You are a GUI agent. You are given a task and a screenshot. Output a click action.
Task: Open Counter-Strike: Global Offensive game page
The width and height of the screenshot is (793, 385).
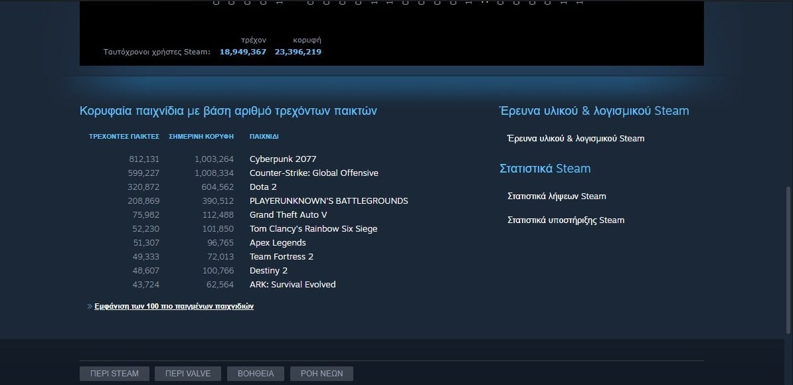click(x=313, y=173)
